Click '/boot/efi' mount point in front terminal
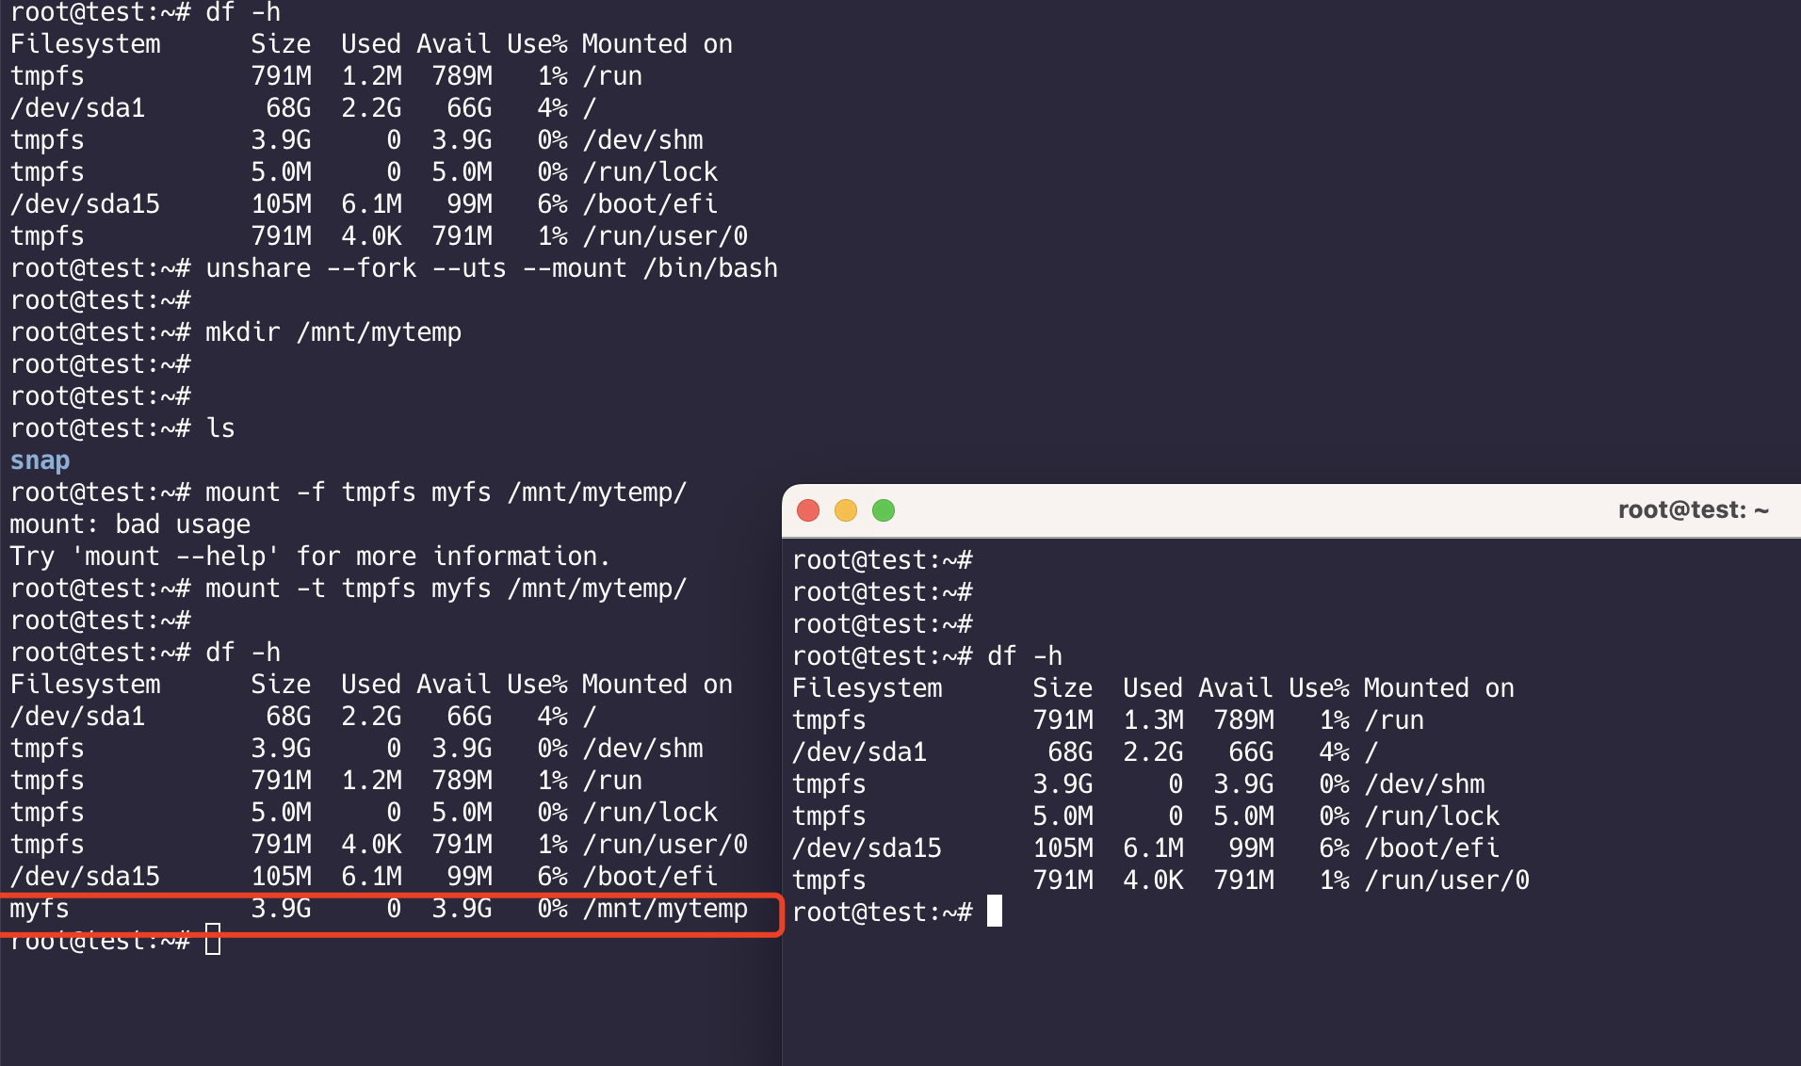 1432,848
